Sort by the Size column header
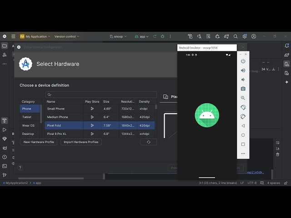The width and height of the screenshot is (291, 218). click(x=110, y=102)
